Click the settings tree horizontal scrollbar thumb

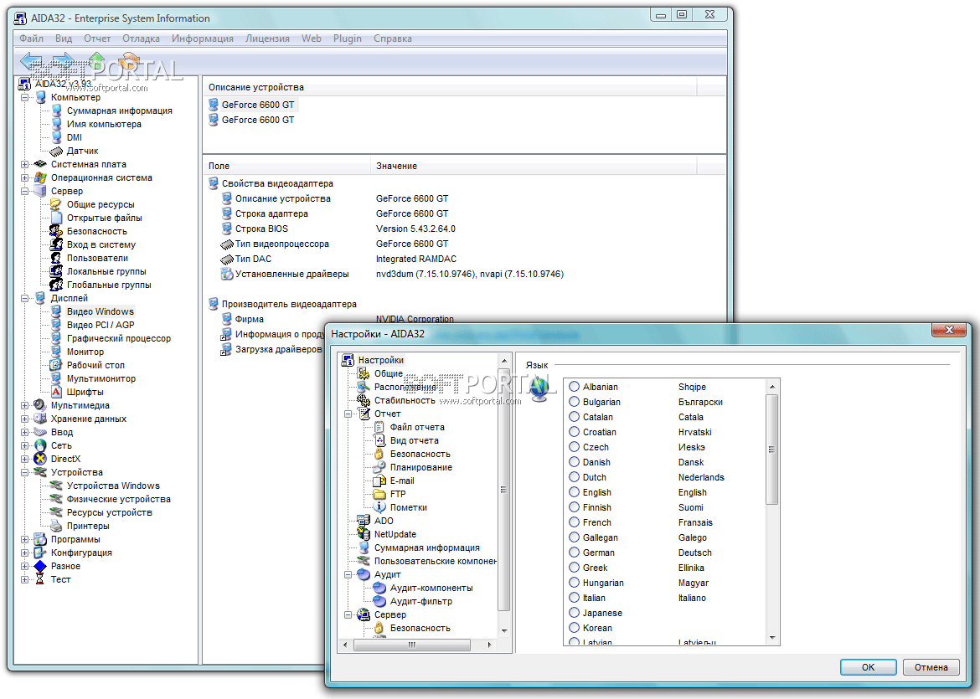click(412, 645)
